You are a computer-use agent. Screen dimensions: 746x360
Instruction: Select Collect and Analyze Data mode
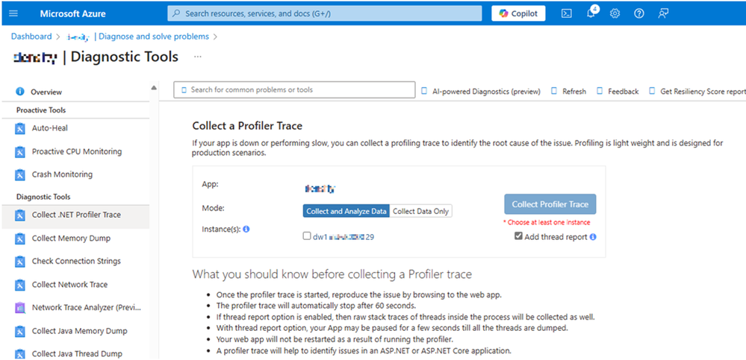point(346,211)
